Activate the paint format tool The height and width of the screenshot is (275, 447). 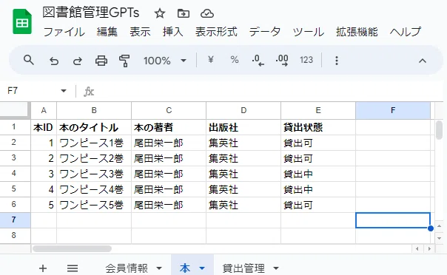tap(124, 61)
